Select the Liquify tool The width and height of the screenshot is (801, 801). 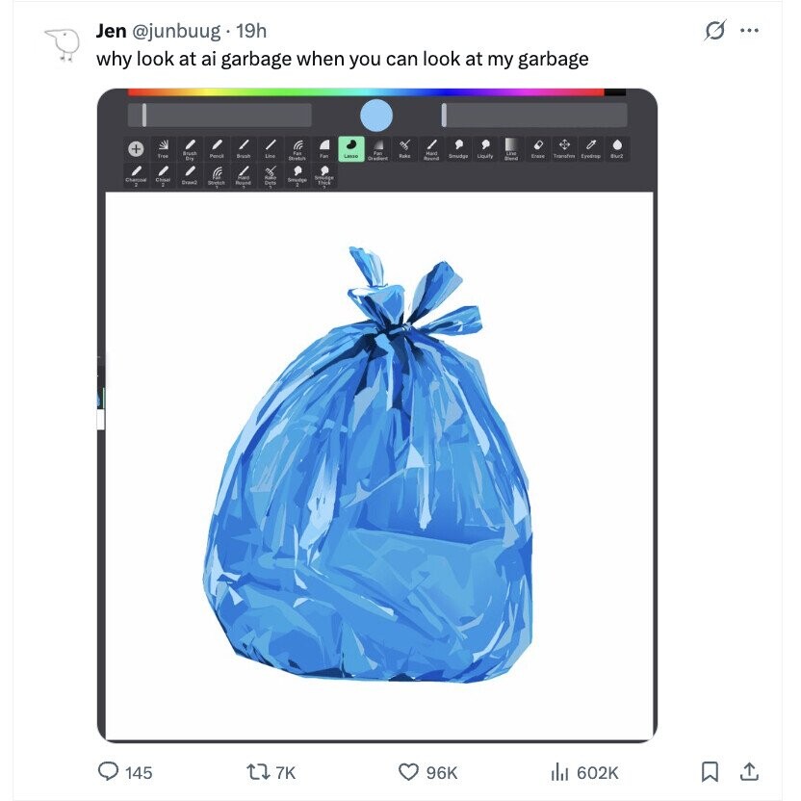point(484,148)
